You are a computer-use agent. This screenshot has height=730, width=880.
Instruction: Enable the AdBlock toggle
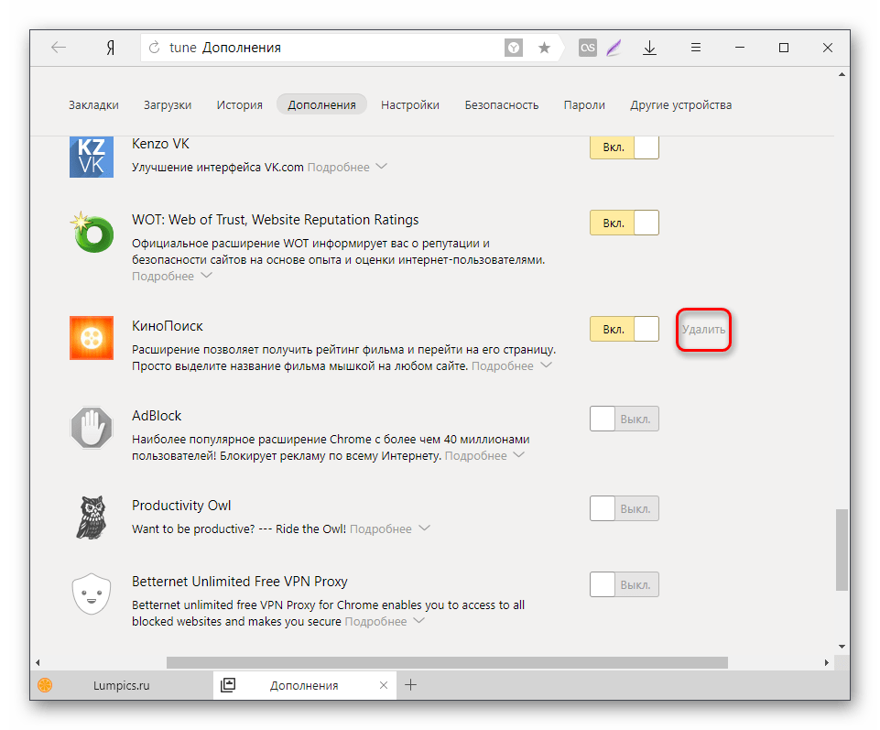[625, 419]
